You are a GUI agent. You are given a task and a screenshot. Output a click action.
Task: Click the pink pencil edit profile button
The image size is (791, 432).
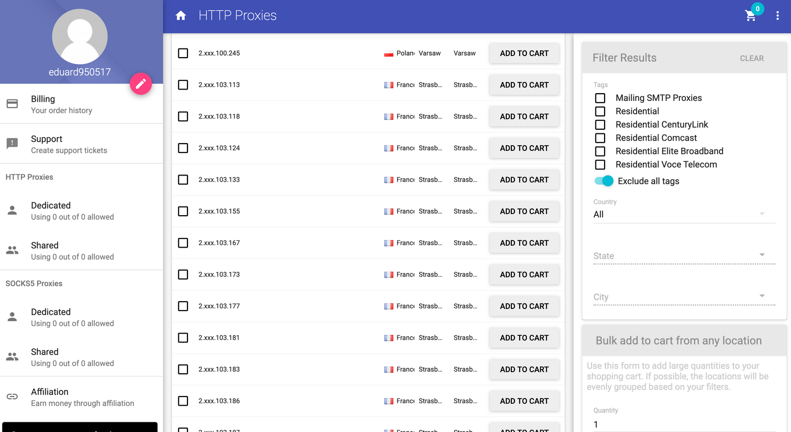click(x=141, y=84)
